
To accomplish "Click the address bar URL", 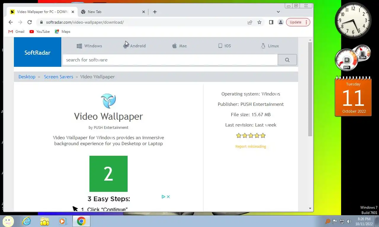I will point(85,22).
